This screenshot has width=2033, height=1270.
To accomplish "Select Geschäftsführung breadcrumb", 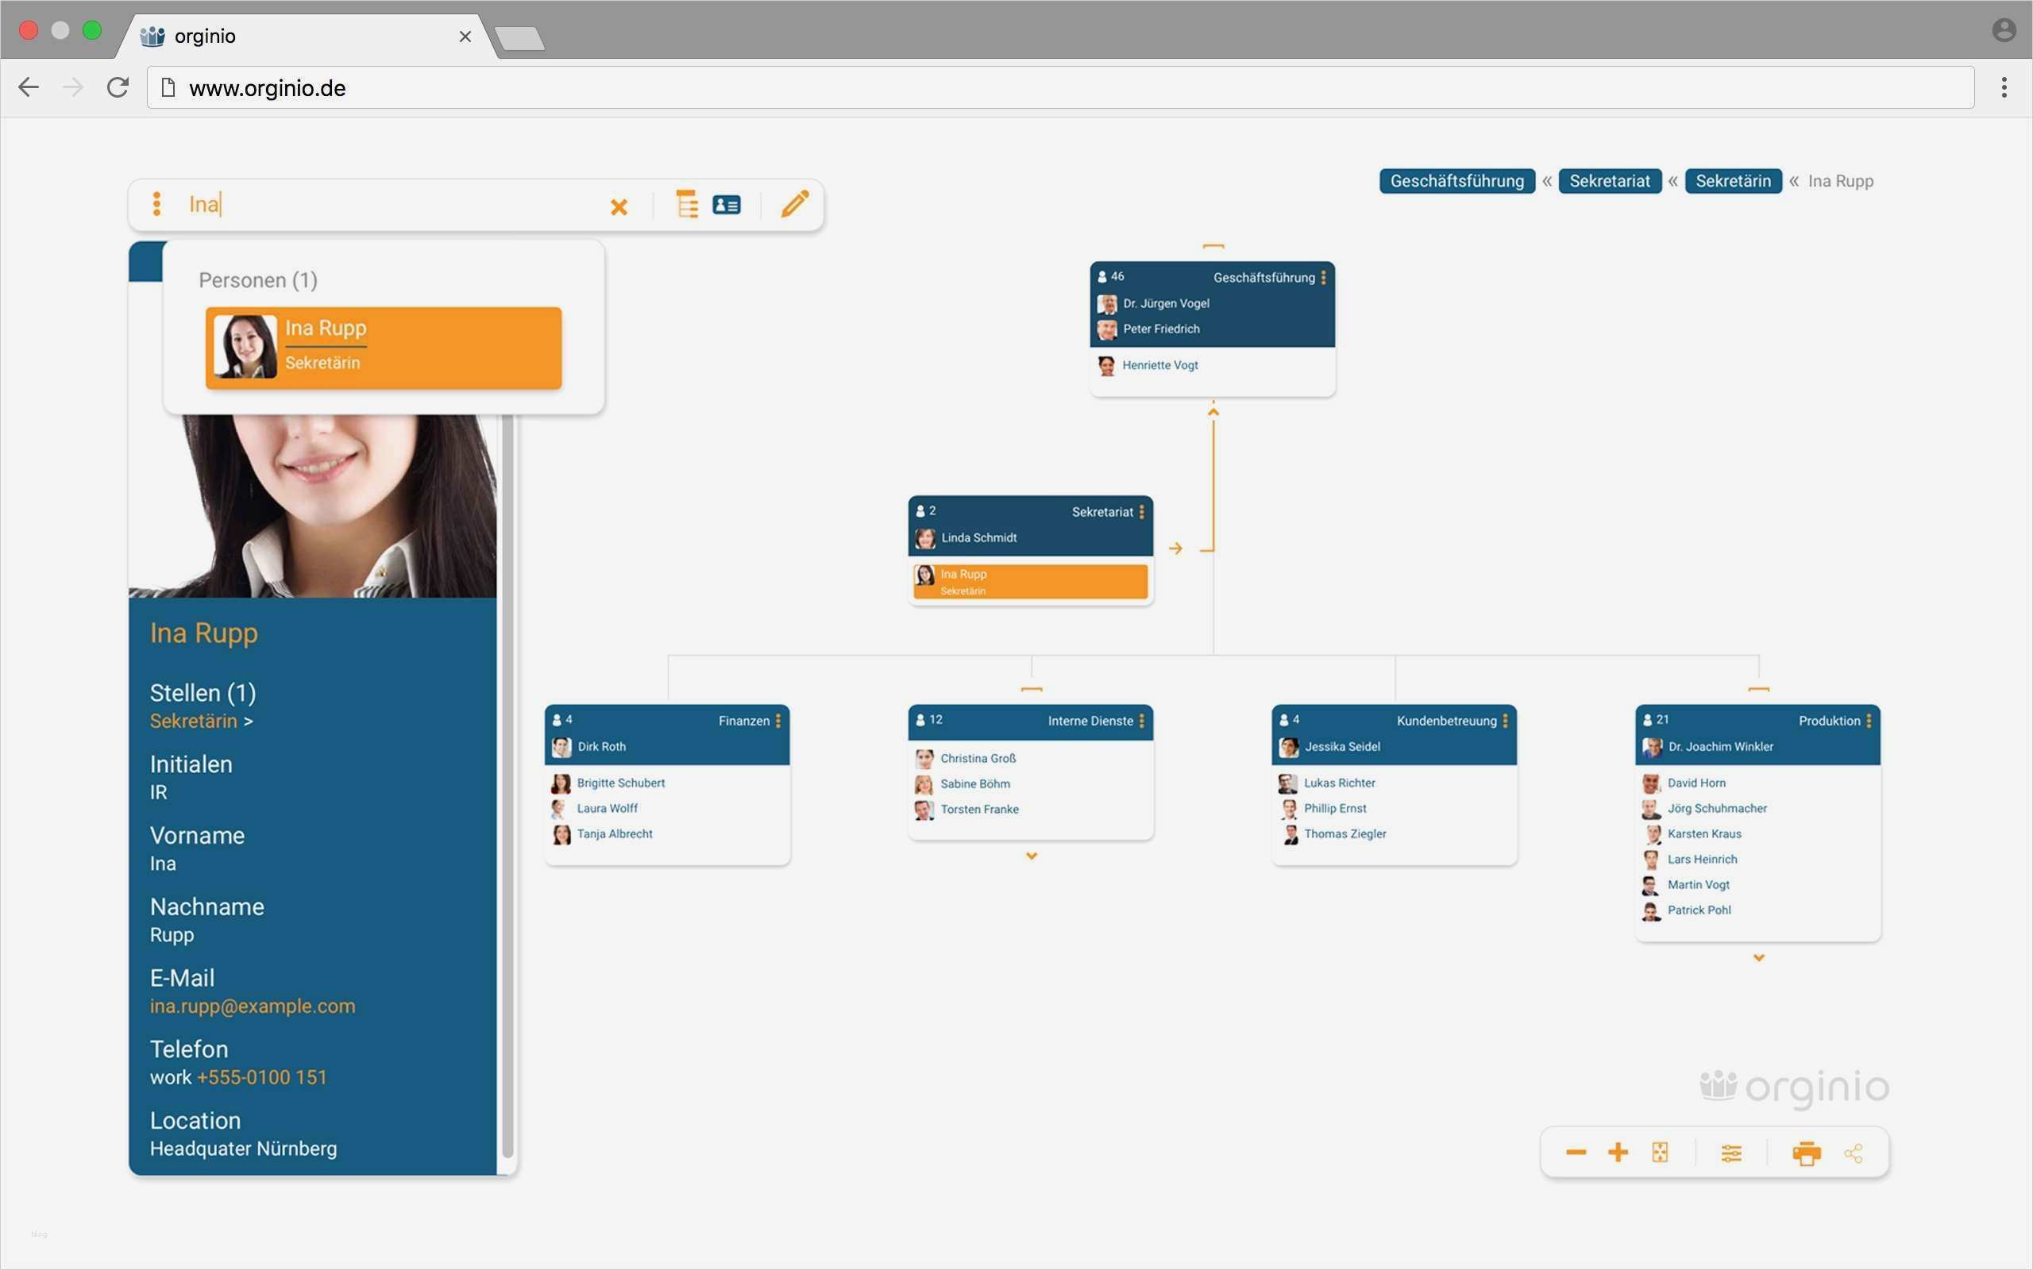I will click(x=1456, y=182).
